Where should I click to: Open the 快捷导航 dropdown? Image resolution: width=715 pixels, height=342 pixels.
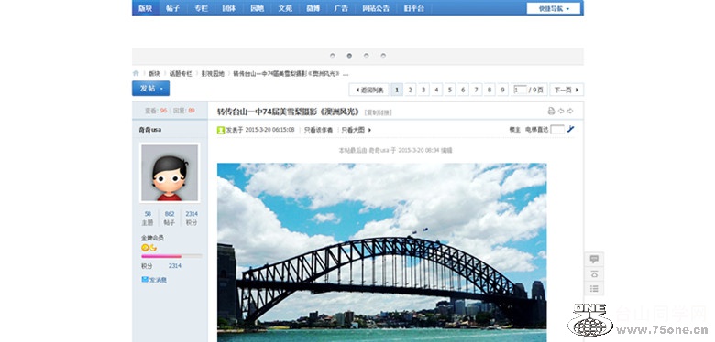(554, 8)
